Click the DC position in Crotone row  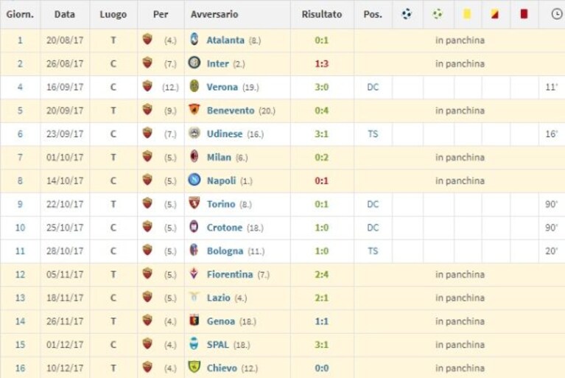tap(373, 228)
